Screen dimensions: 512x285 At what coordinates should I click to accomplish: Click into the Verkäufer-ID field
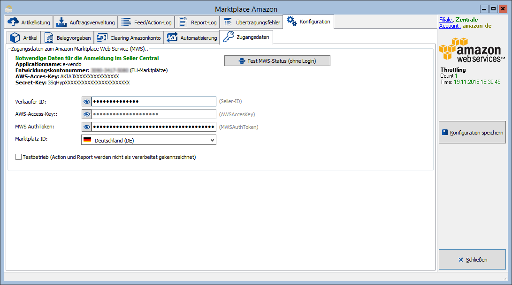pyautogui.click(x=154, y=101)
